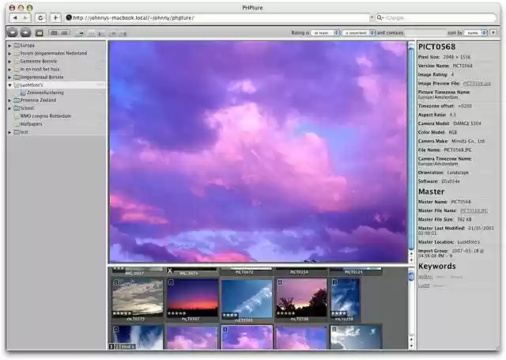Select the Zonsverduistering album icon
This screenshot has width=506, height=360.
pyautogui.click(x=21, y=93)
